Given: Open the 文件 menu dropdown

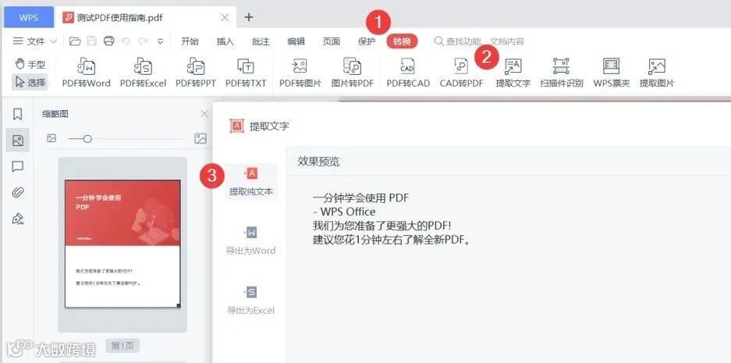Looking at the screenshot, I should pyautogui.click(x=34, y=41).
